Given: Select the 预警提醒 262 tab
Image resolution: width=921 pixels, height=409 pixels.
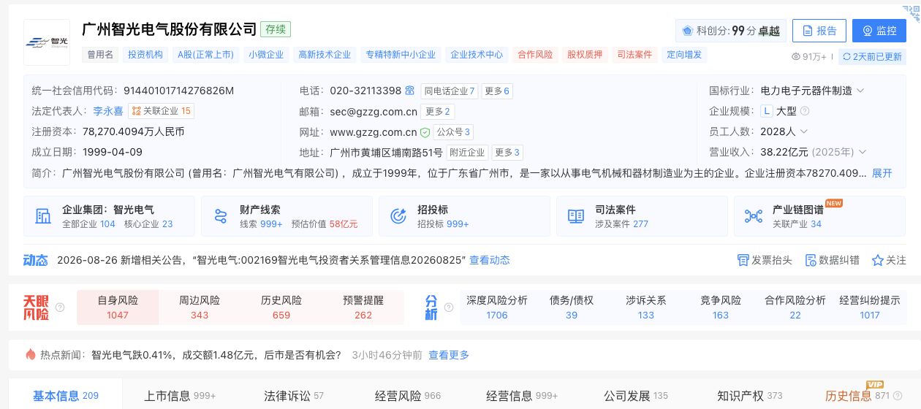Looking at the screenshot, I should (363, 307).
